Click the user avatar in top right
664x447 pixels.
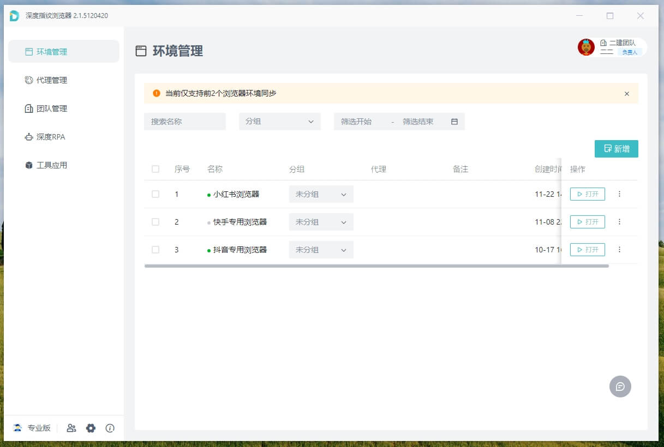(x=586, y=47)
